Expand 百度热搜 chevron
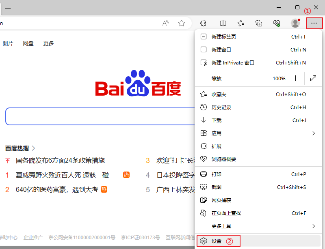Image resolution: width=325 pixels, height=249 pixels. coord(33,148)
